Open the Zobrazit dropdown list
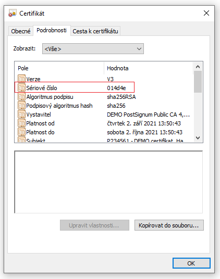Image resolution: width=220 pixels, height=279 pixels. [x=93, y=48]
